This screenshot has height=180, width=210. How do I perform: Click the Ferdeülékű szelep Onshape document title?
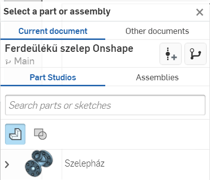(x=69, y=48)
